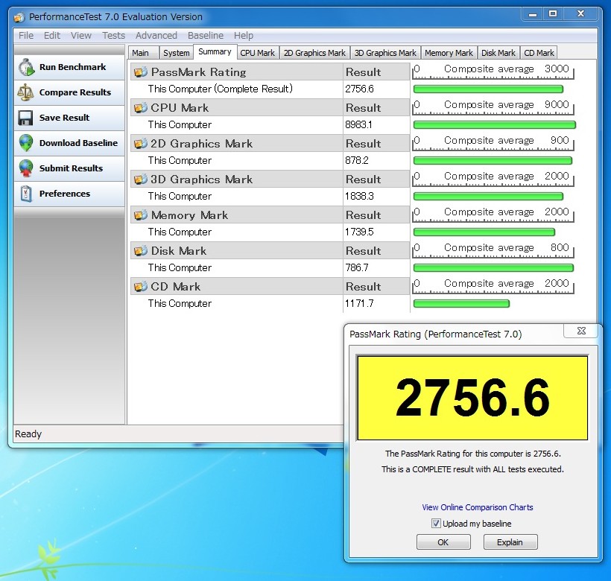Click the Submit Results button label
Screen dimensions: 611x581
pos(71,168)
